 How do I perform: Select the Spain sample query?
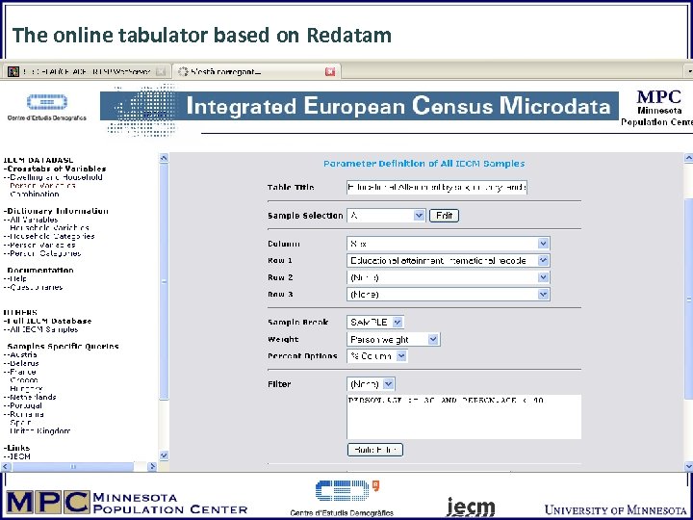20,423
